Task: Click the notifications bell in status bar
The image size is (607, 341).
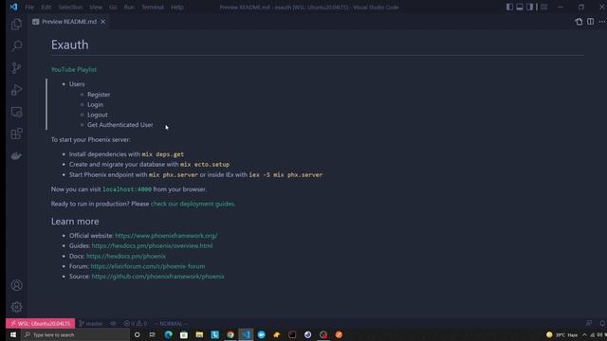Action: click(x=602, y=323)
